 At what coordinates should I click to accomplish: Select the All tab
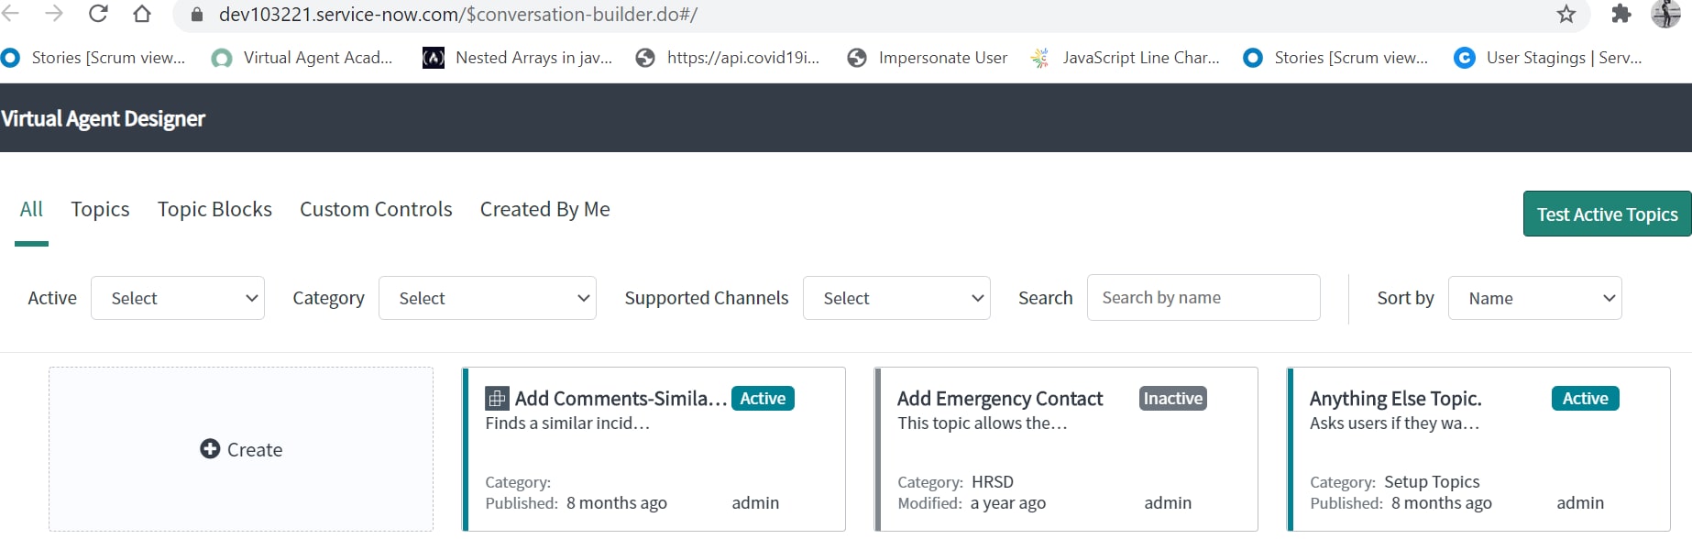click(31, 209)
